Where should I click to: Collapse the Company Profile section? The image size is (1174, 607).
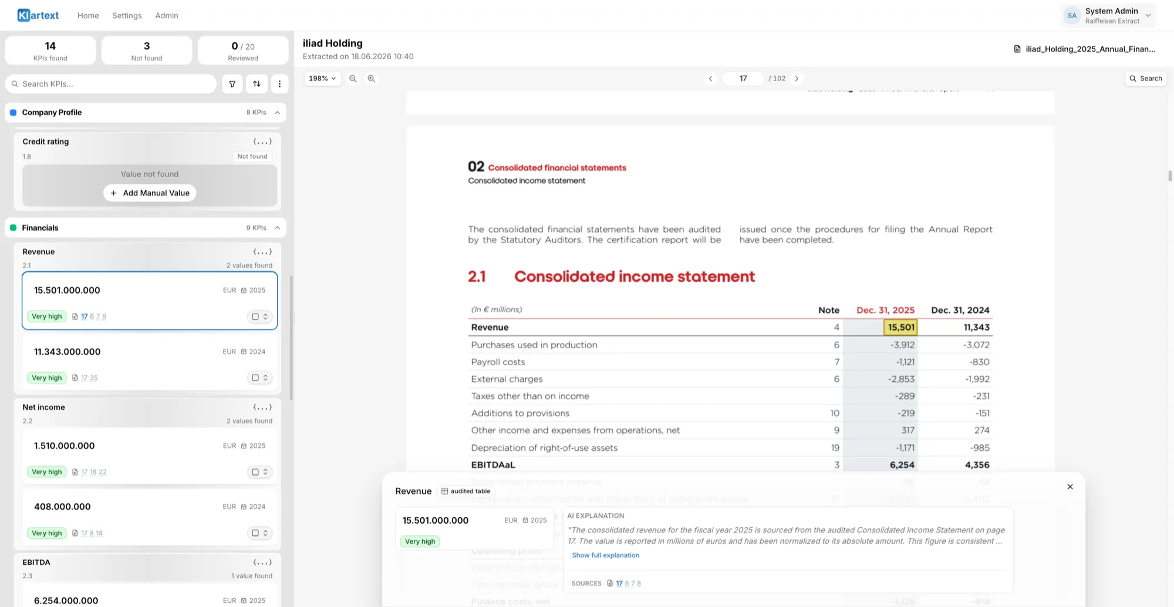tap(277, 113)
